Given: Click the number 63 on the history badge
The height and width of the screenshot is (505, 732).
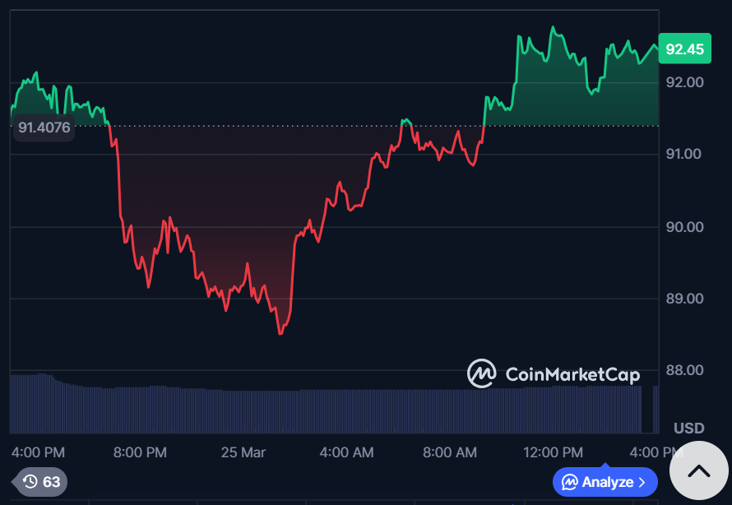Looking at the screenshot, I should point(51,482).
